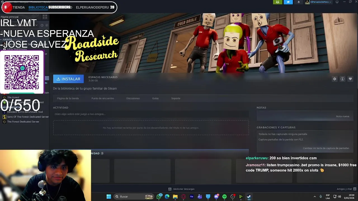Select Little Nightmares in library

[x=17, y=49]
